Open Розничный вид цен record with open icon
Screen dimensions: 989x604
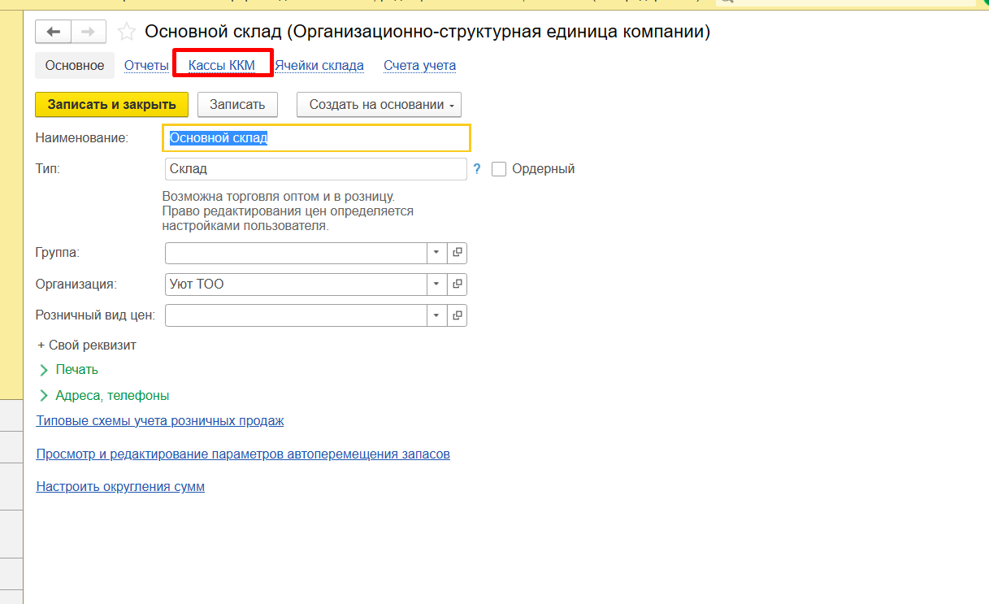click(458, 315)
